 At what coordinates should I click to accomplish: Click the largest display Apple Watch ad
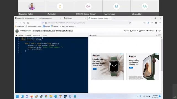pos(142,67)
